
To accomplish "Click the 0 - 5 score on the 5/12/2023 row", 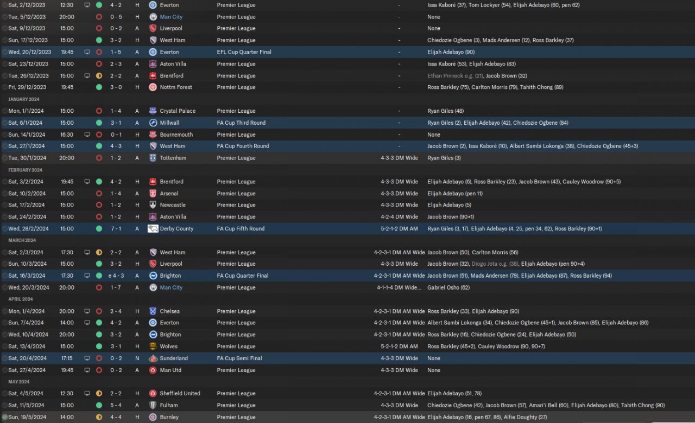I will click(x=116, y=17).
